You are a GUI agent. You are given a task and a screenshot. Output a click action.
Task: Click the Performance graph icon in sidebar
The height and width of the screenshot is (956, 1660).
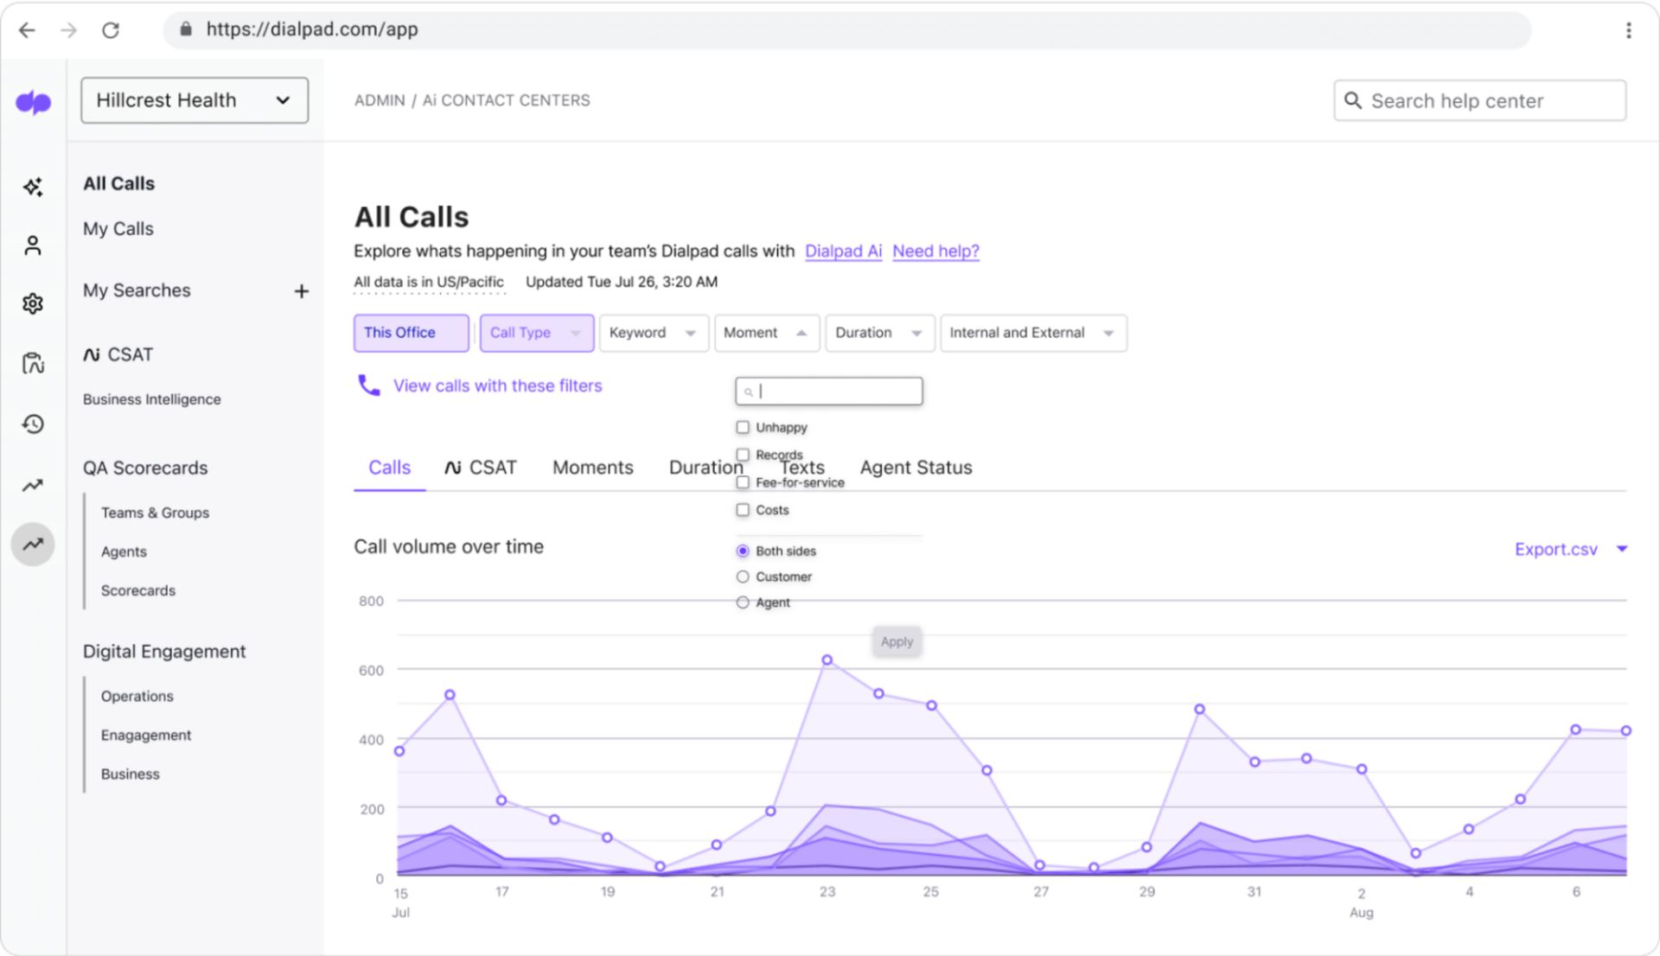(x=33, y=544)
